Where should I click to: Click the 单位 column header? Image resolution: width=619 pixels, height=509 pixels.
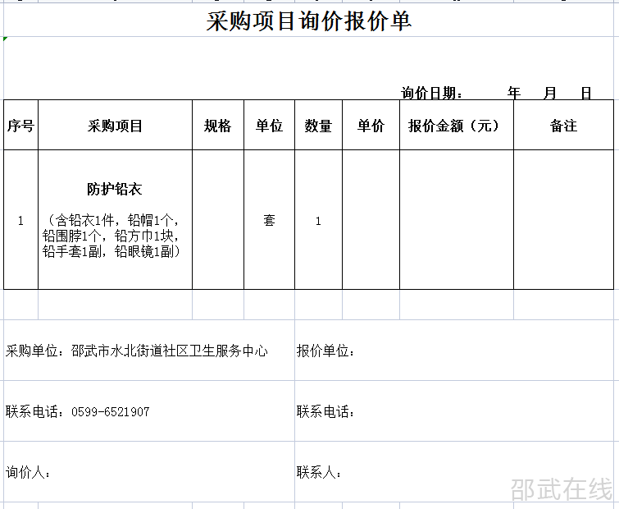pyautogui.click(x=269, y=126)
